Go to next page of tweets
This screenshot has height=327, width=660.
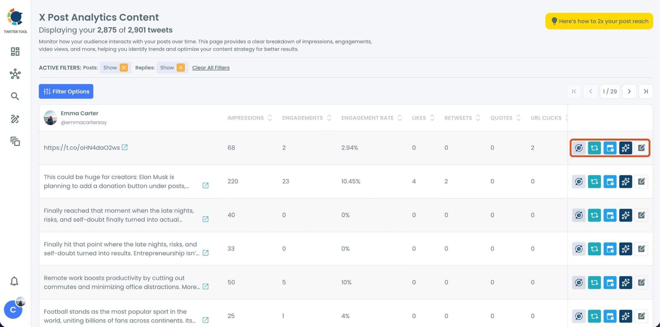coord(629,92)
